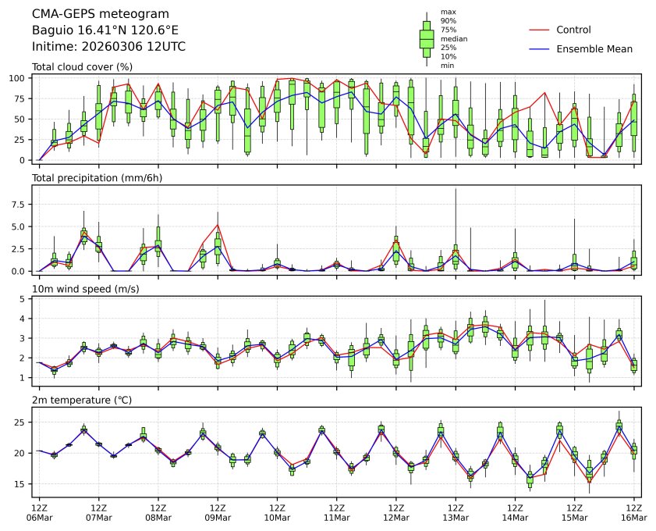
Task: Select the 12Z 13Mar x-axis tick label
Action: pyautogui.click(x=456, y=511)
